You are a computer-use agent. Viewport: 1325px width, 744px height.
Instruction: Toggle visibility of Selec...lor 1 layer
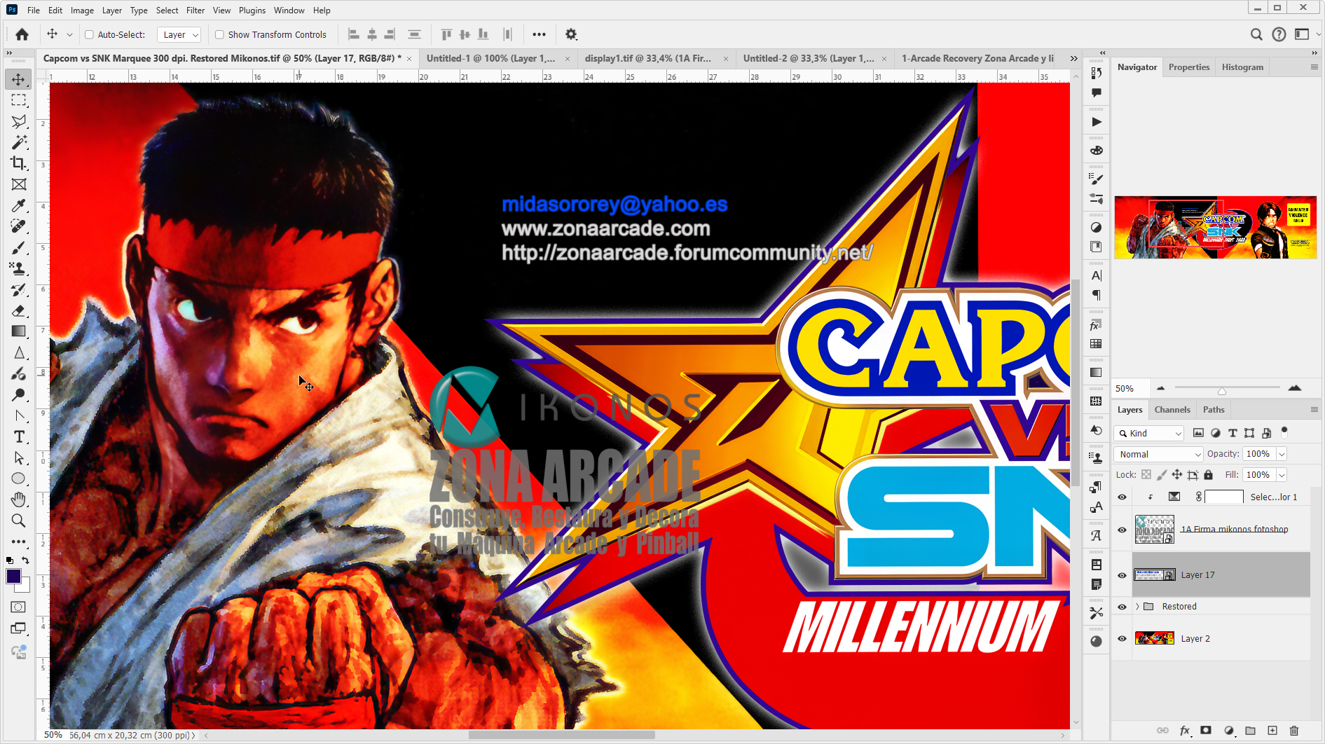pyautogui.click(x=1122, y=497)
